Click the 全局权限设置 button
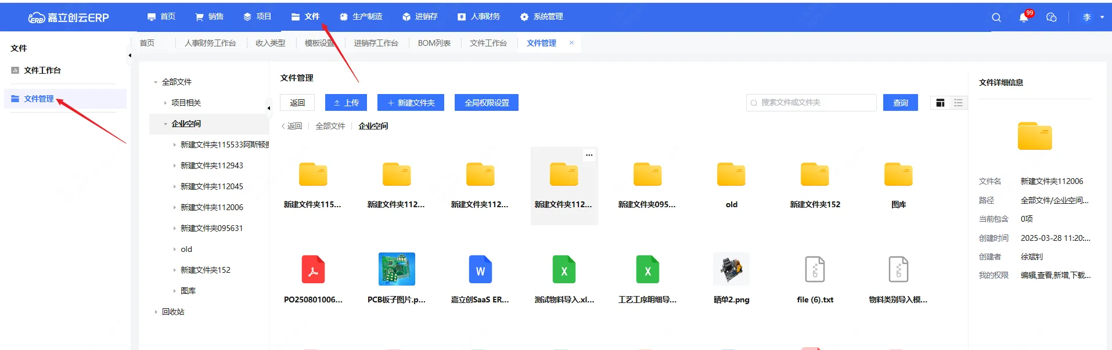1112x350 pixels. [x=487, y=103]
